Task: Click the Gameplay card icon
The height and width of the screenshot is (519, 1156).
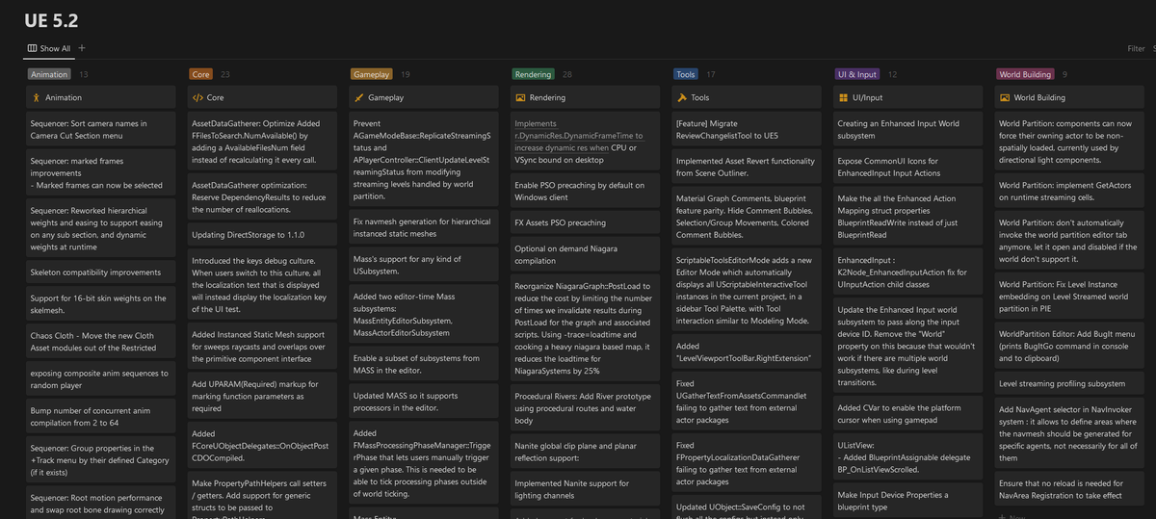Action: (359, 97)
